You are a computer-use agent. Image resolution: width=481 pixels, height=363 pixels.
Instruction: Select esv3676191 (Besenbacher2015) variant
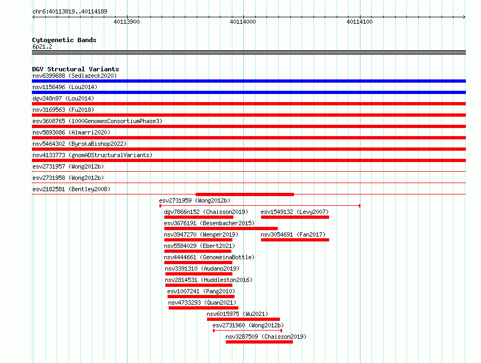[x=209, y=223]
